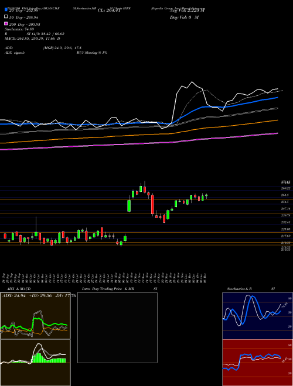Click the 'Avg Vol: 2.223 M' label
The width and height of the screenshot is (293, 386).
click(188, 11)
